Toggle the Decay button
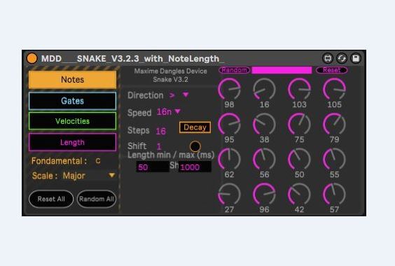This screenshot has width=395, height=266. point(195,127)
